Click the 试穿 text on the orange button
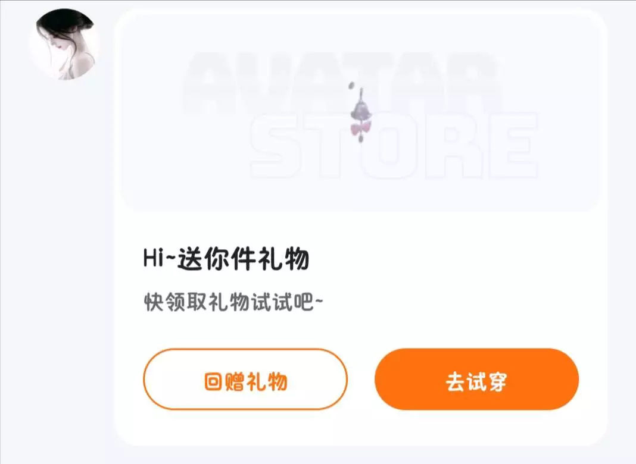636x464 pixels. 487,381
